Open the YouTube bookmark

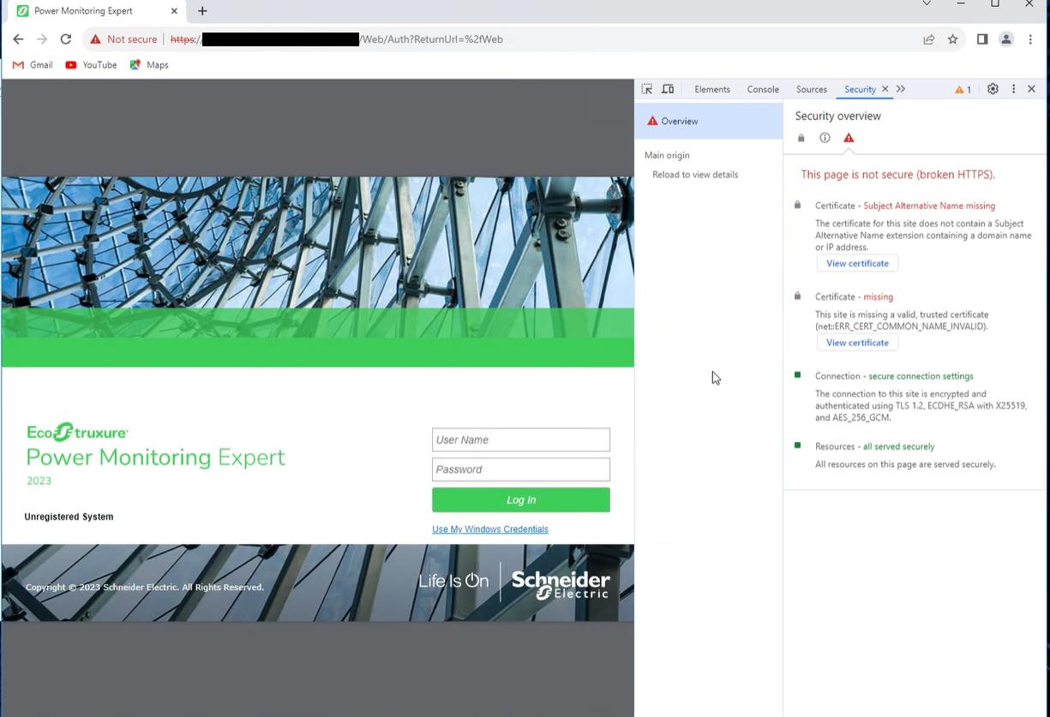pos(91,65)
